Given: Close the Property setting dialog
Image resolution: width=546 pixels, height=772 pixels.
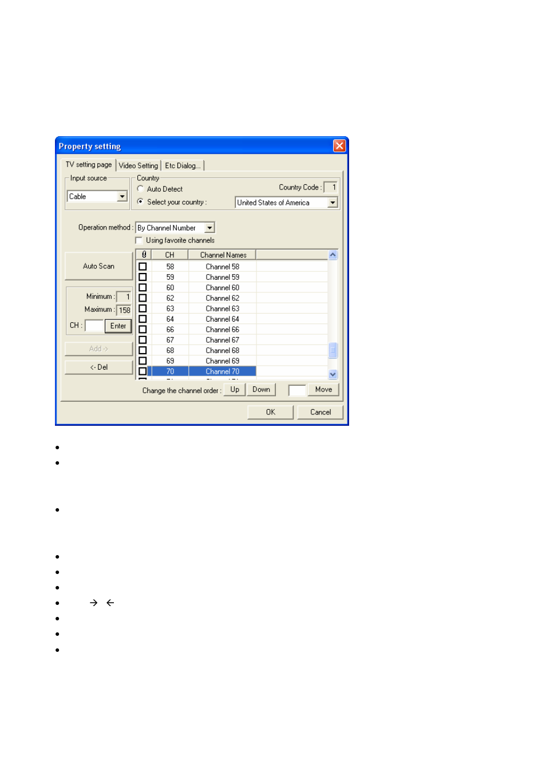Looking at the screenshot, I should click(x=339, y=146).
